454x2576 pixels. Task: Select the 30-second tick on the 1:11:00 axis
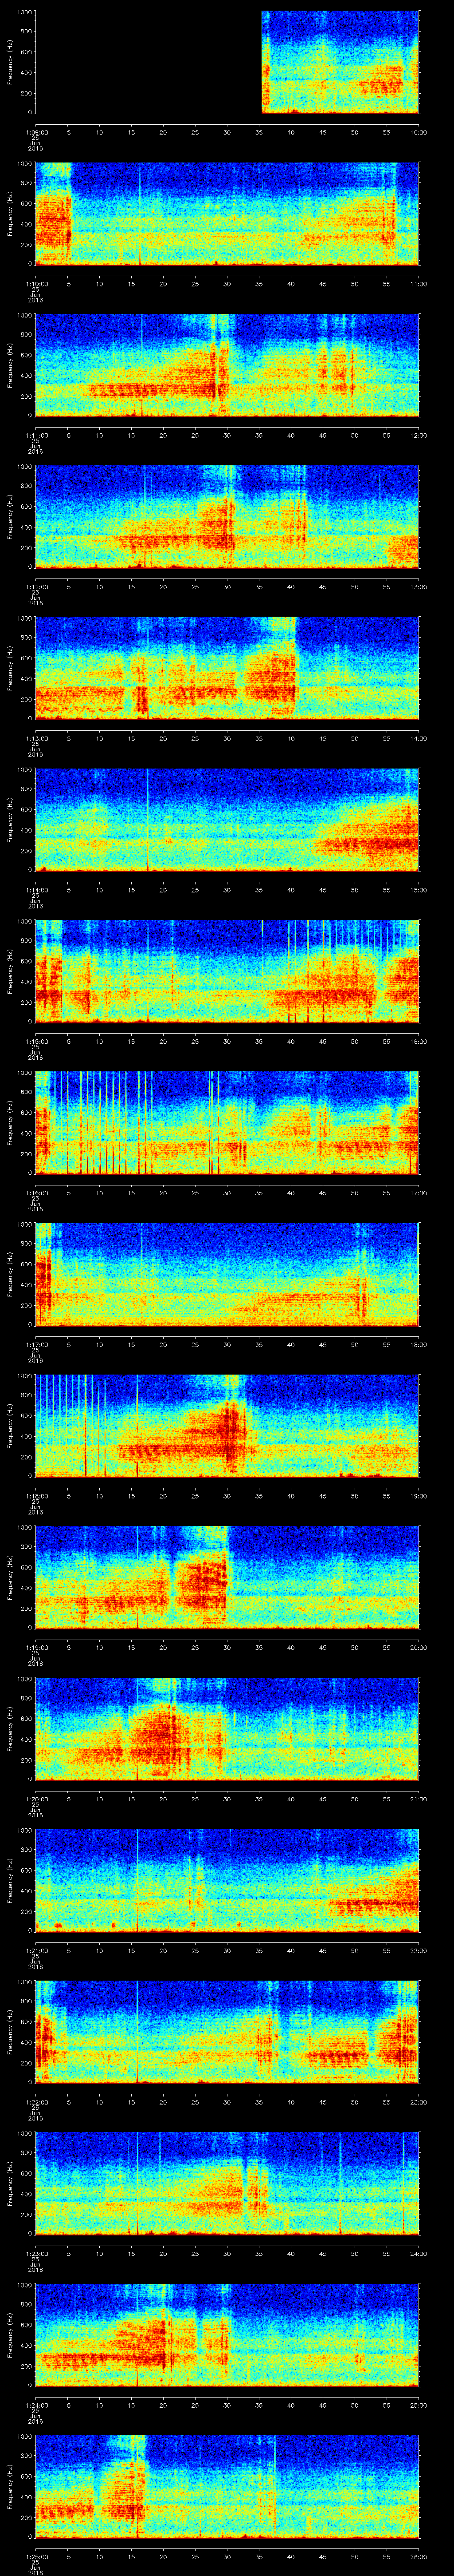tap(227, 435)
